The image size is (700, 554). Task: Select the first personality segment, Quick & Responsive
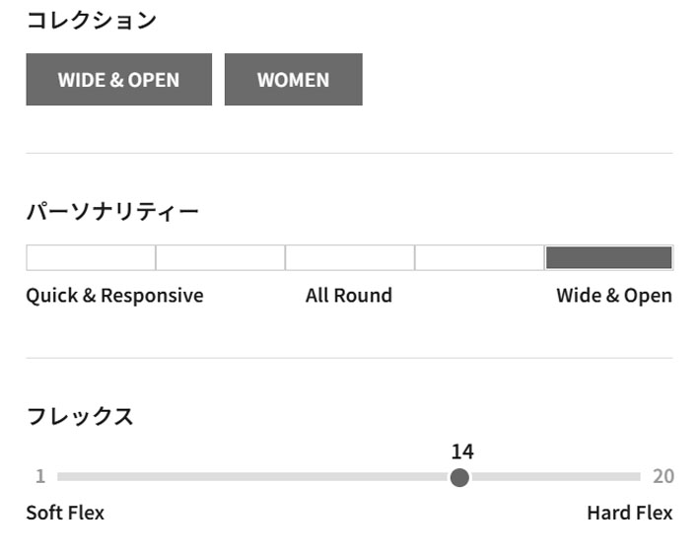(x=91, y=257)
